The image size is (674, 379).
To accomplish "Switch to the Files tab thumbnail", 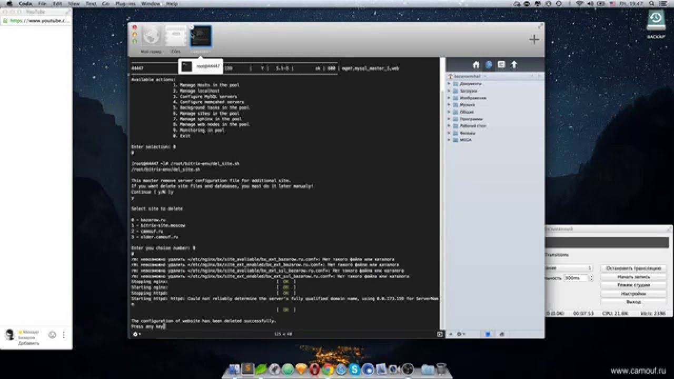I will [x=176, y=37].
